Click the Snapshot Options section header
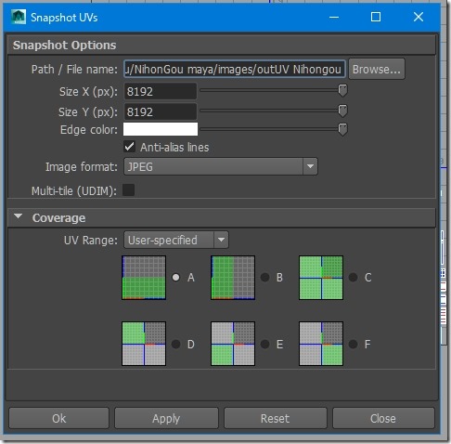The height and width of the screenshot is (444, 451). pyautogui.click(x=222, y=46)
